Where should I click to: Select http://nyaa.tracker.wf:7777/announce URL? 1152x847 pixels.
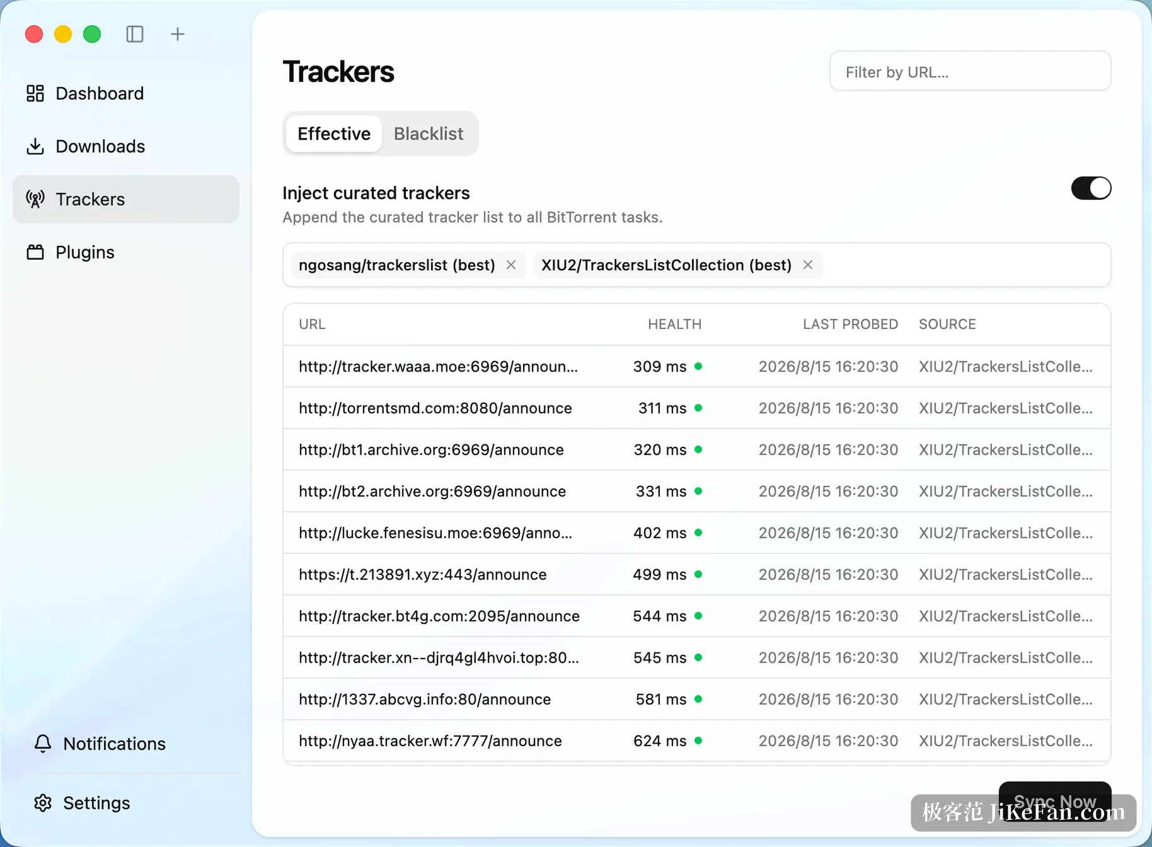tap(430, 740)
